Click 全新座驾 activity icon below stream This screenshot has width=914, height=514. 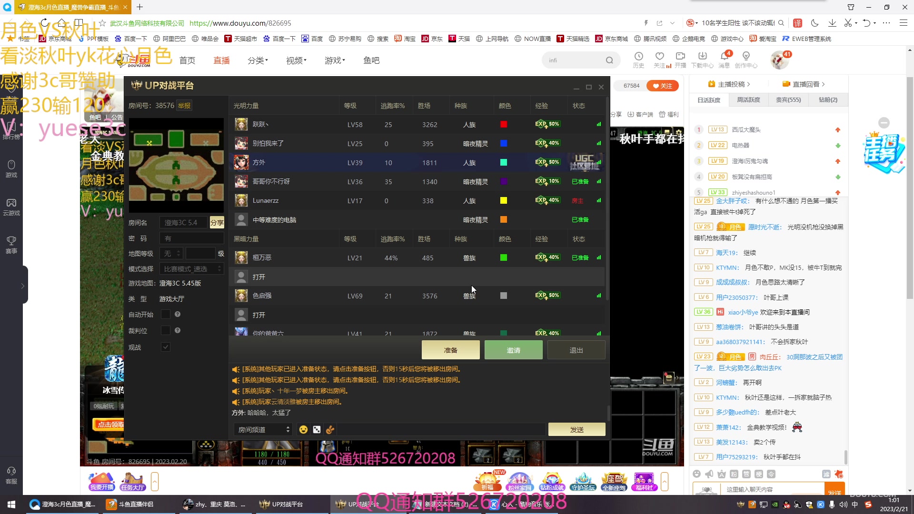click(x=614, y=481)
